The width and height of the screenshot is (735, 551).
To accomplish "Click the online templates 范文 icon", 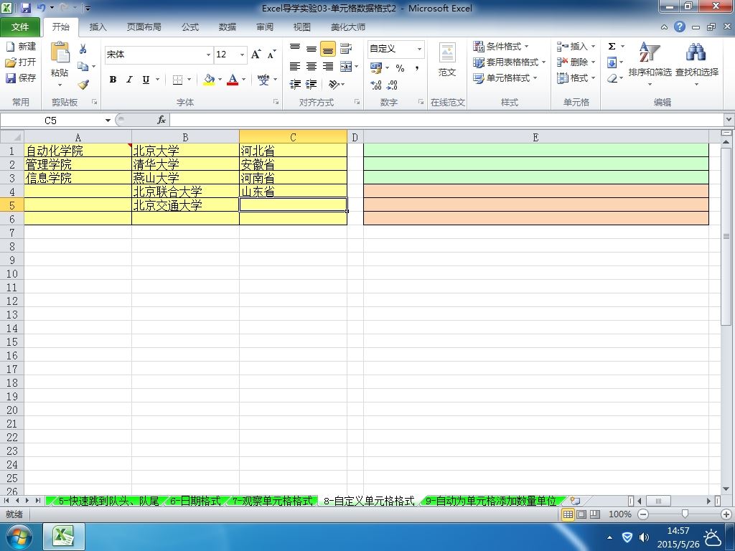I will pyautogui.click(x=447, y=60).
